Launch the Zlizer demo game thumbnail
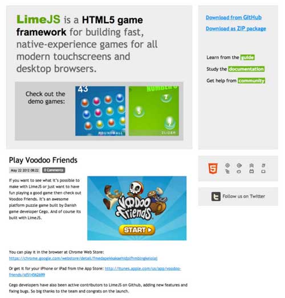 click(x=154, y=111)
